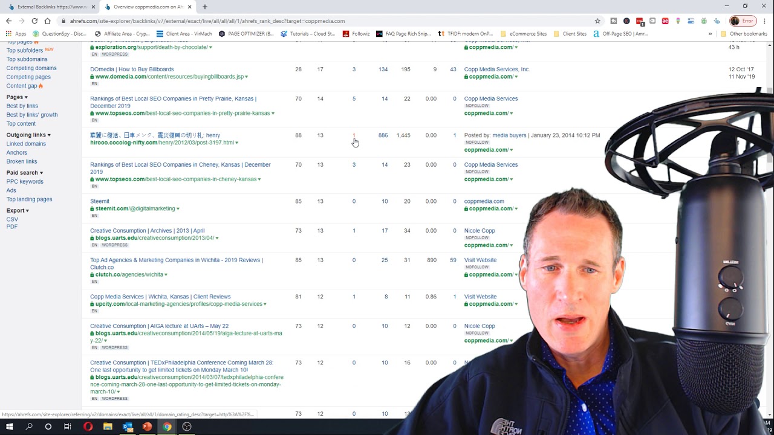
Task: Open the eCommerce Sites bookmark folder
Action: click(524, 34)
